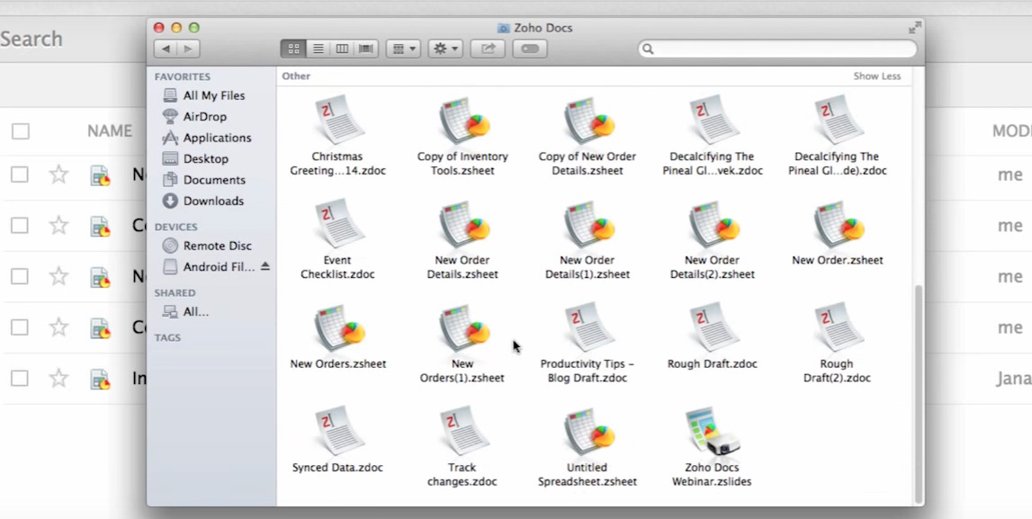Screen dimensions: 1032x519
Task: Expand the Action gear menu
Action: [445, 49]
